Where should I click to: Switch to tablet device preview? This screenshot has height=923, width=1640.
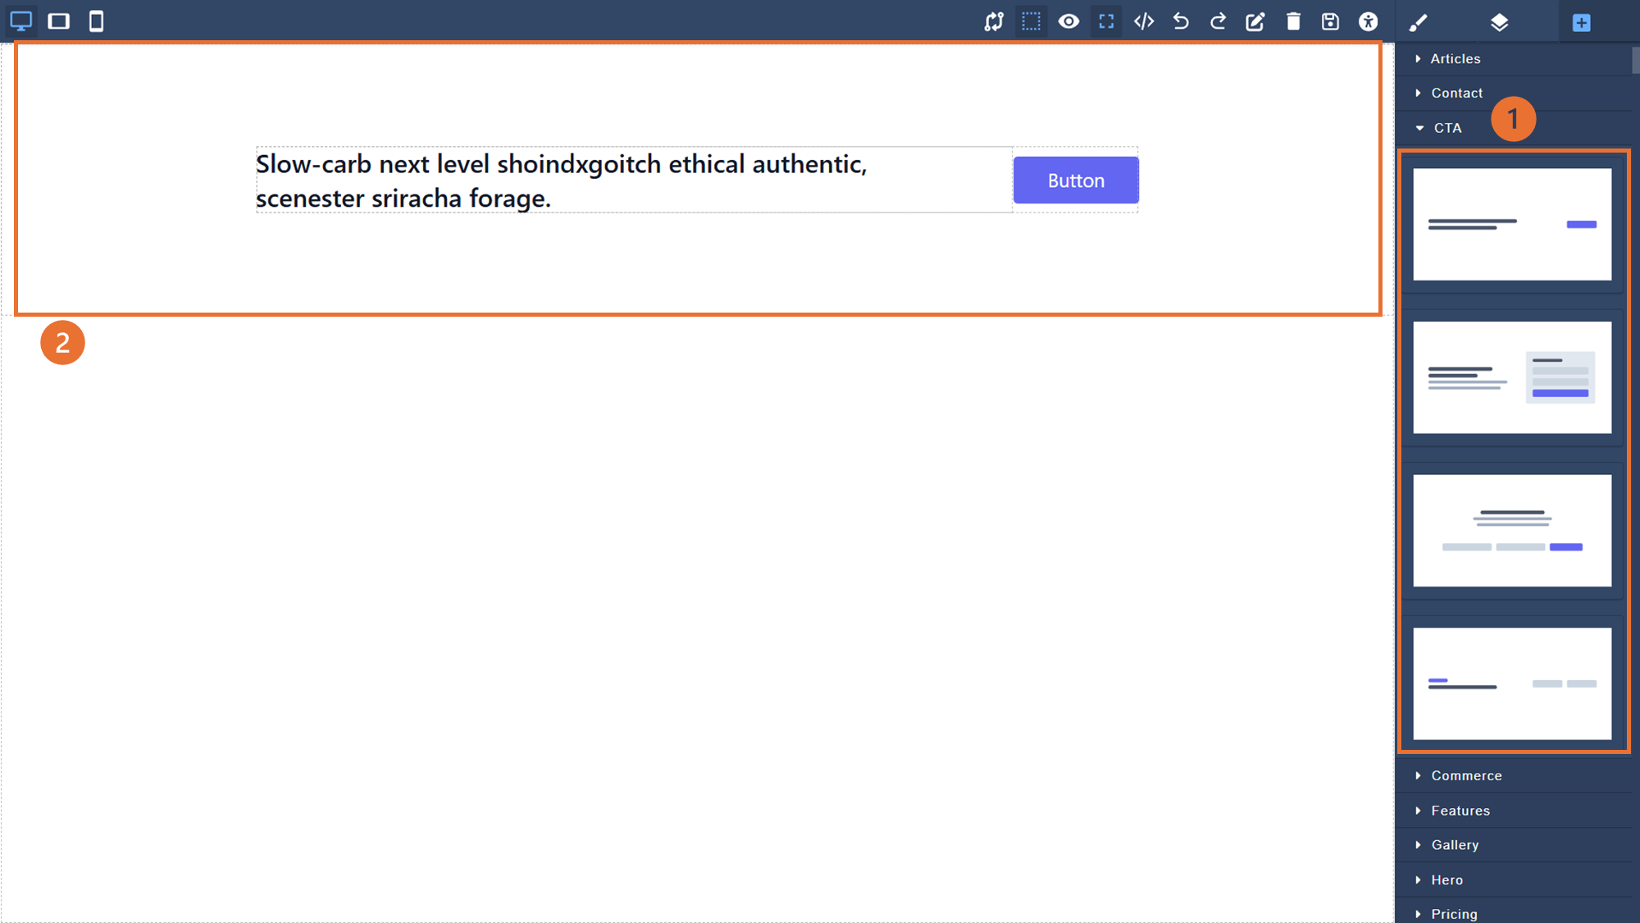click(x=59, y=21)
